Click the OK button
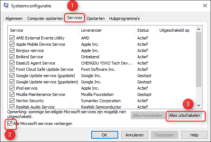The height and width of the screenshot is (142, 211). click(105, 135)
